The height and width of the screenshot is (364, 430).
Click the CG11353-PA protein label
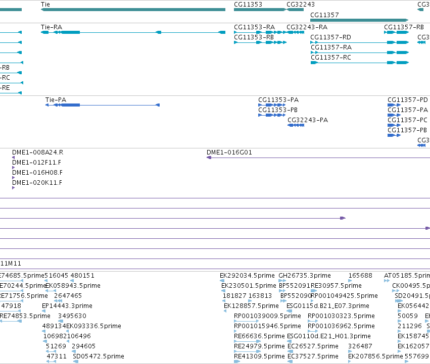pos(278,100)
